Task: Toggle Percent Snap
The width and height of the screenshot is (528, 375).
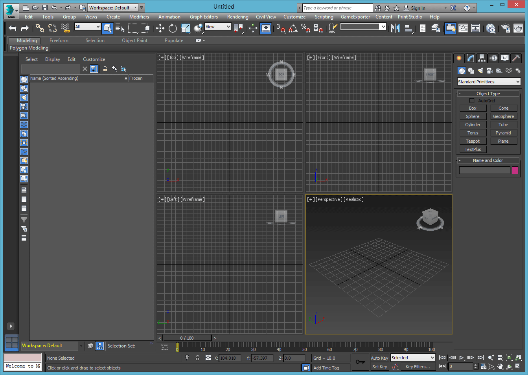Action: (x=306, y=28)
